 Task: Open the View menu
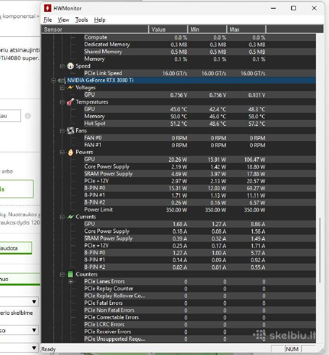pos(64,20)
